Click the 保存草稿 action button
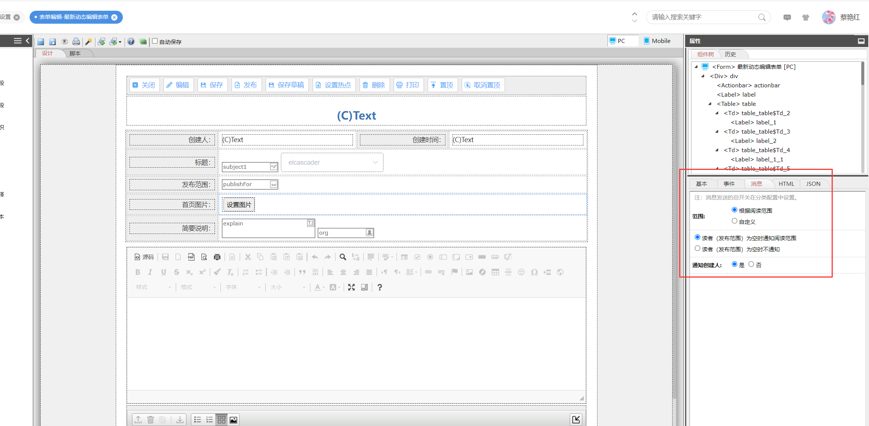Screen dimensions: 869x426 click(286, 85)
